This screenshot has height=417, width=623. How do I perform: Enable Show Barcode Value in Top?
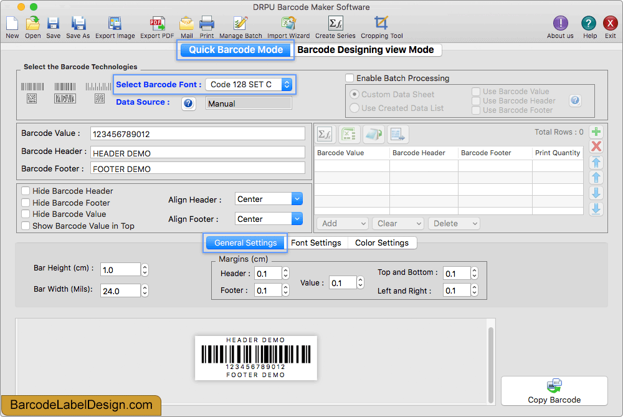point(26,226)
